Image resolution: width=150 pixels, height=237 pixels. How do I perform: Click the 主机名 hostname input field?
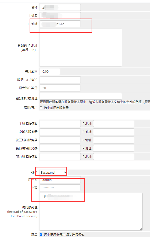60,15
